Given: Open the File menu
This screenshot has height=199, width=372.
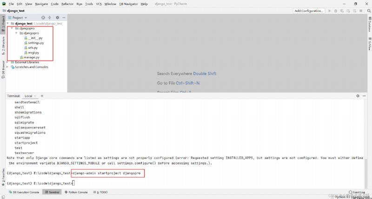Looking at the screenshot, I should (11, 4).
